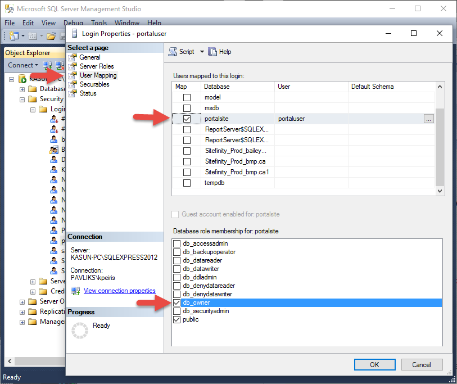This screenshot has width=457, height=384.
Task: Select the db_denydatareader role label
Action: (209, 286)
